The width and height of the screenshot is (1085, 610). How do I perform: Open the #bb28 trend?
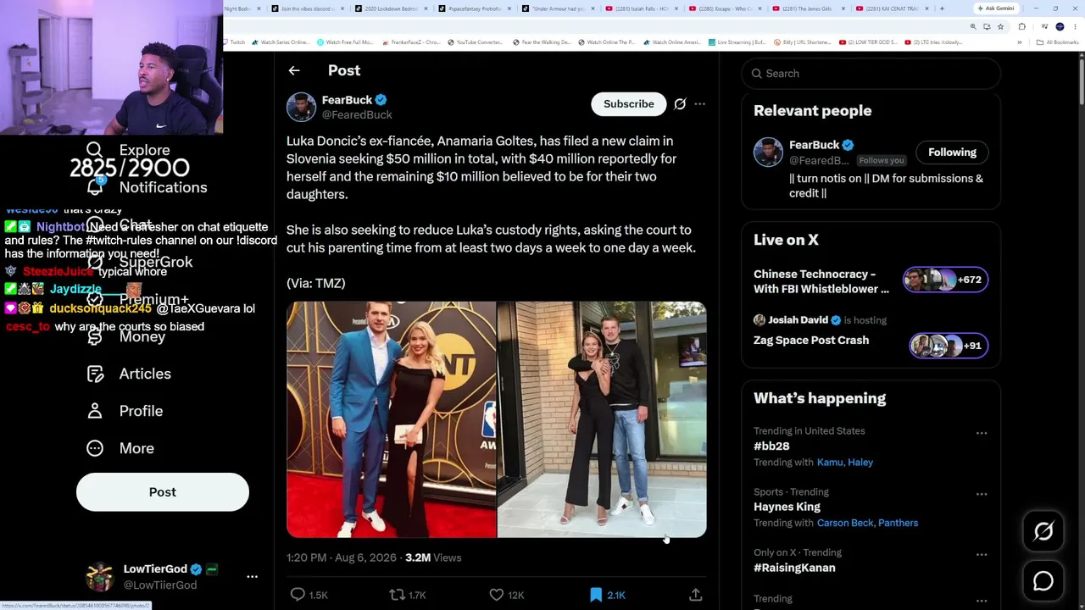point(771,446)
